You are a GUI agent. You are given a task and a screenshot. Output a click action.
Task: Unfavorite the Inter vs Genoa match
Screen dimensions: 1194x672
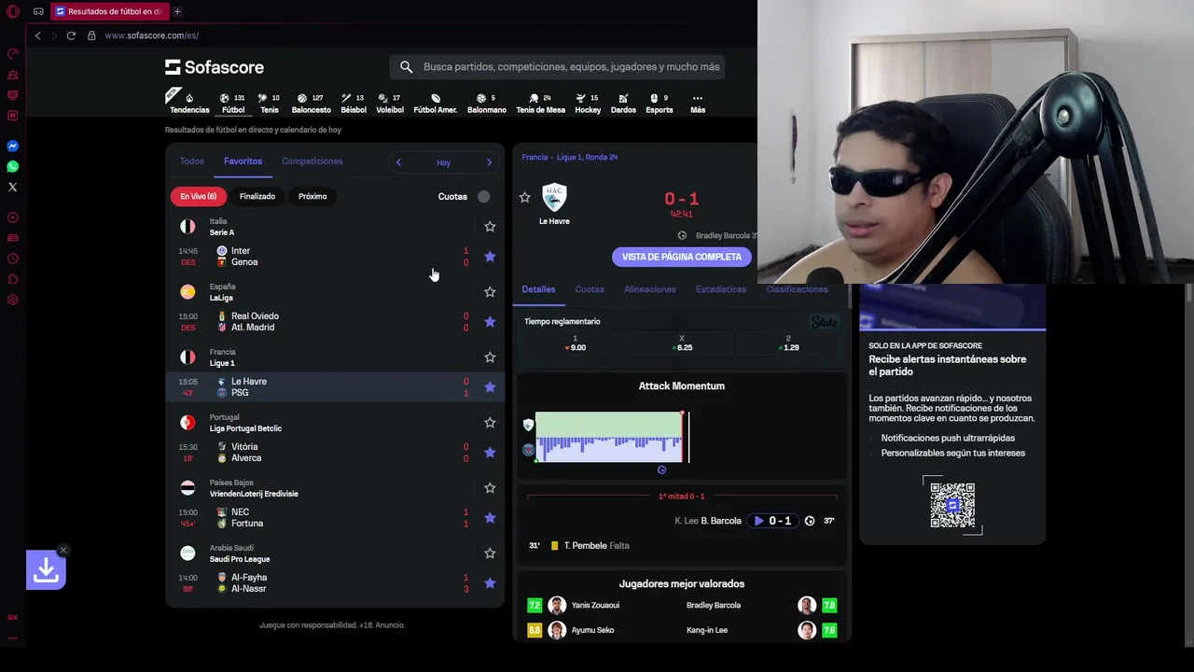click(x=490, y=257)
